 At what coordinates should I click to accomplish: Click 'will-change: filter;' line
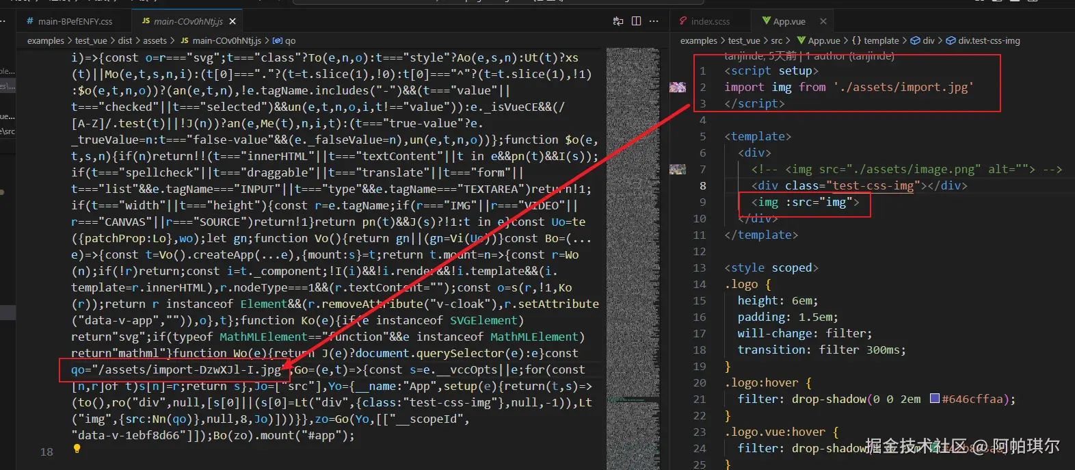tap(805, 333)
